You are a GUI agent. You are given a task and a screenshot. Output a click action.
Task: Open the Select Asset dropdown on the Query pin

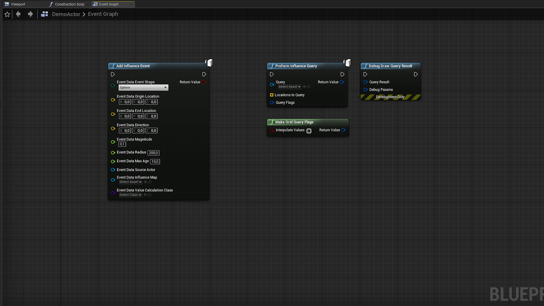coord(289,87)
